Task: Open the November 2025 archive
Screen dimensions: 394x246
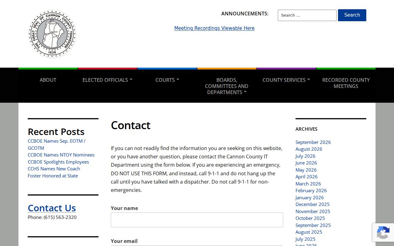Action: 313,211
